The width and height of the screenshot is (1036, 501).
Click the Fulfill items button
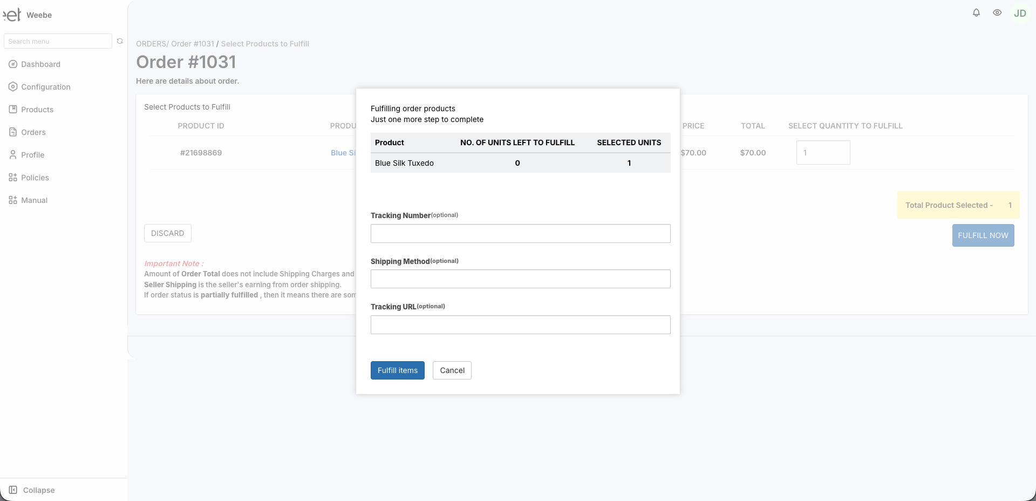tap(397, 370)
